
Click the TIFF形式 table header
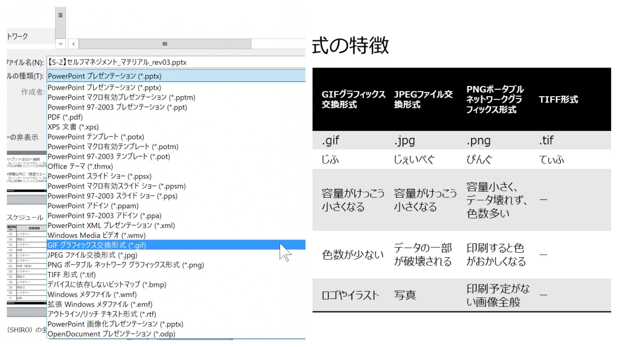click(x=558, y=100)
